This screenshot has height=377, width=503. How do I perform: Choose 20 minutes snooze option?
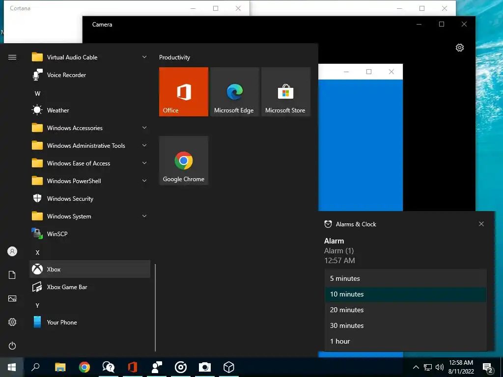tap(405, 310)
